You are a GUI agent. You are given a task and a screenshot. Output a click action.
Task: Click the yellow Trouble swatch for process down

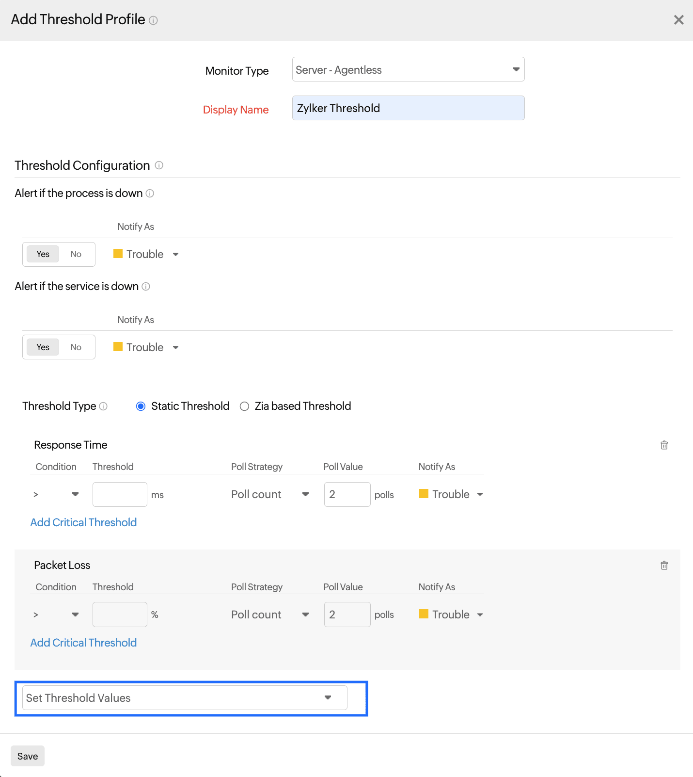pyautogui.click(x=118, y=254)
